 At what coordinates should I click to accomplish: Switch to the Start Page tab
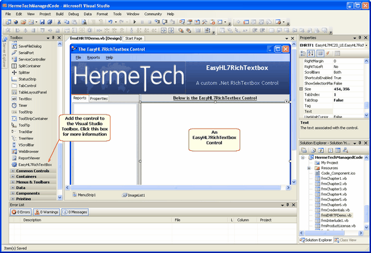134,38
